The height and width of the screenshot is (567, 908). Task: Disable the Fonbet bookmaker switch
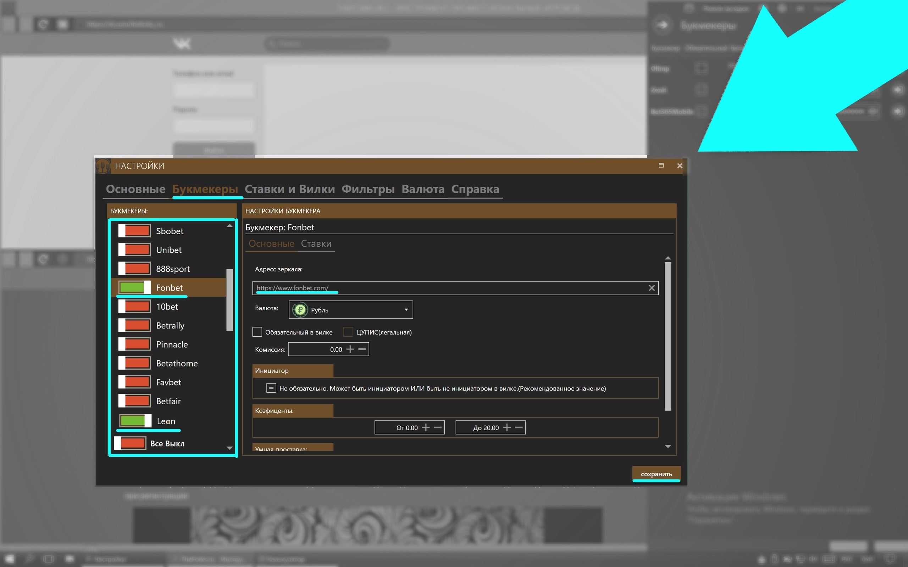pyautogui.click(x=134, y=287)
